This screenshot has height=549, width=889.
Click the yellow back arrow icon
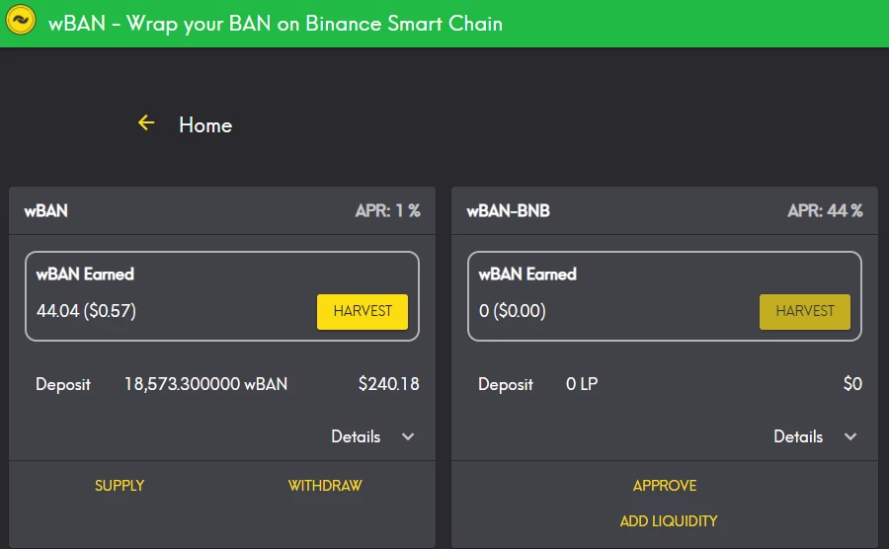(146, 122)
